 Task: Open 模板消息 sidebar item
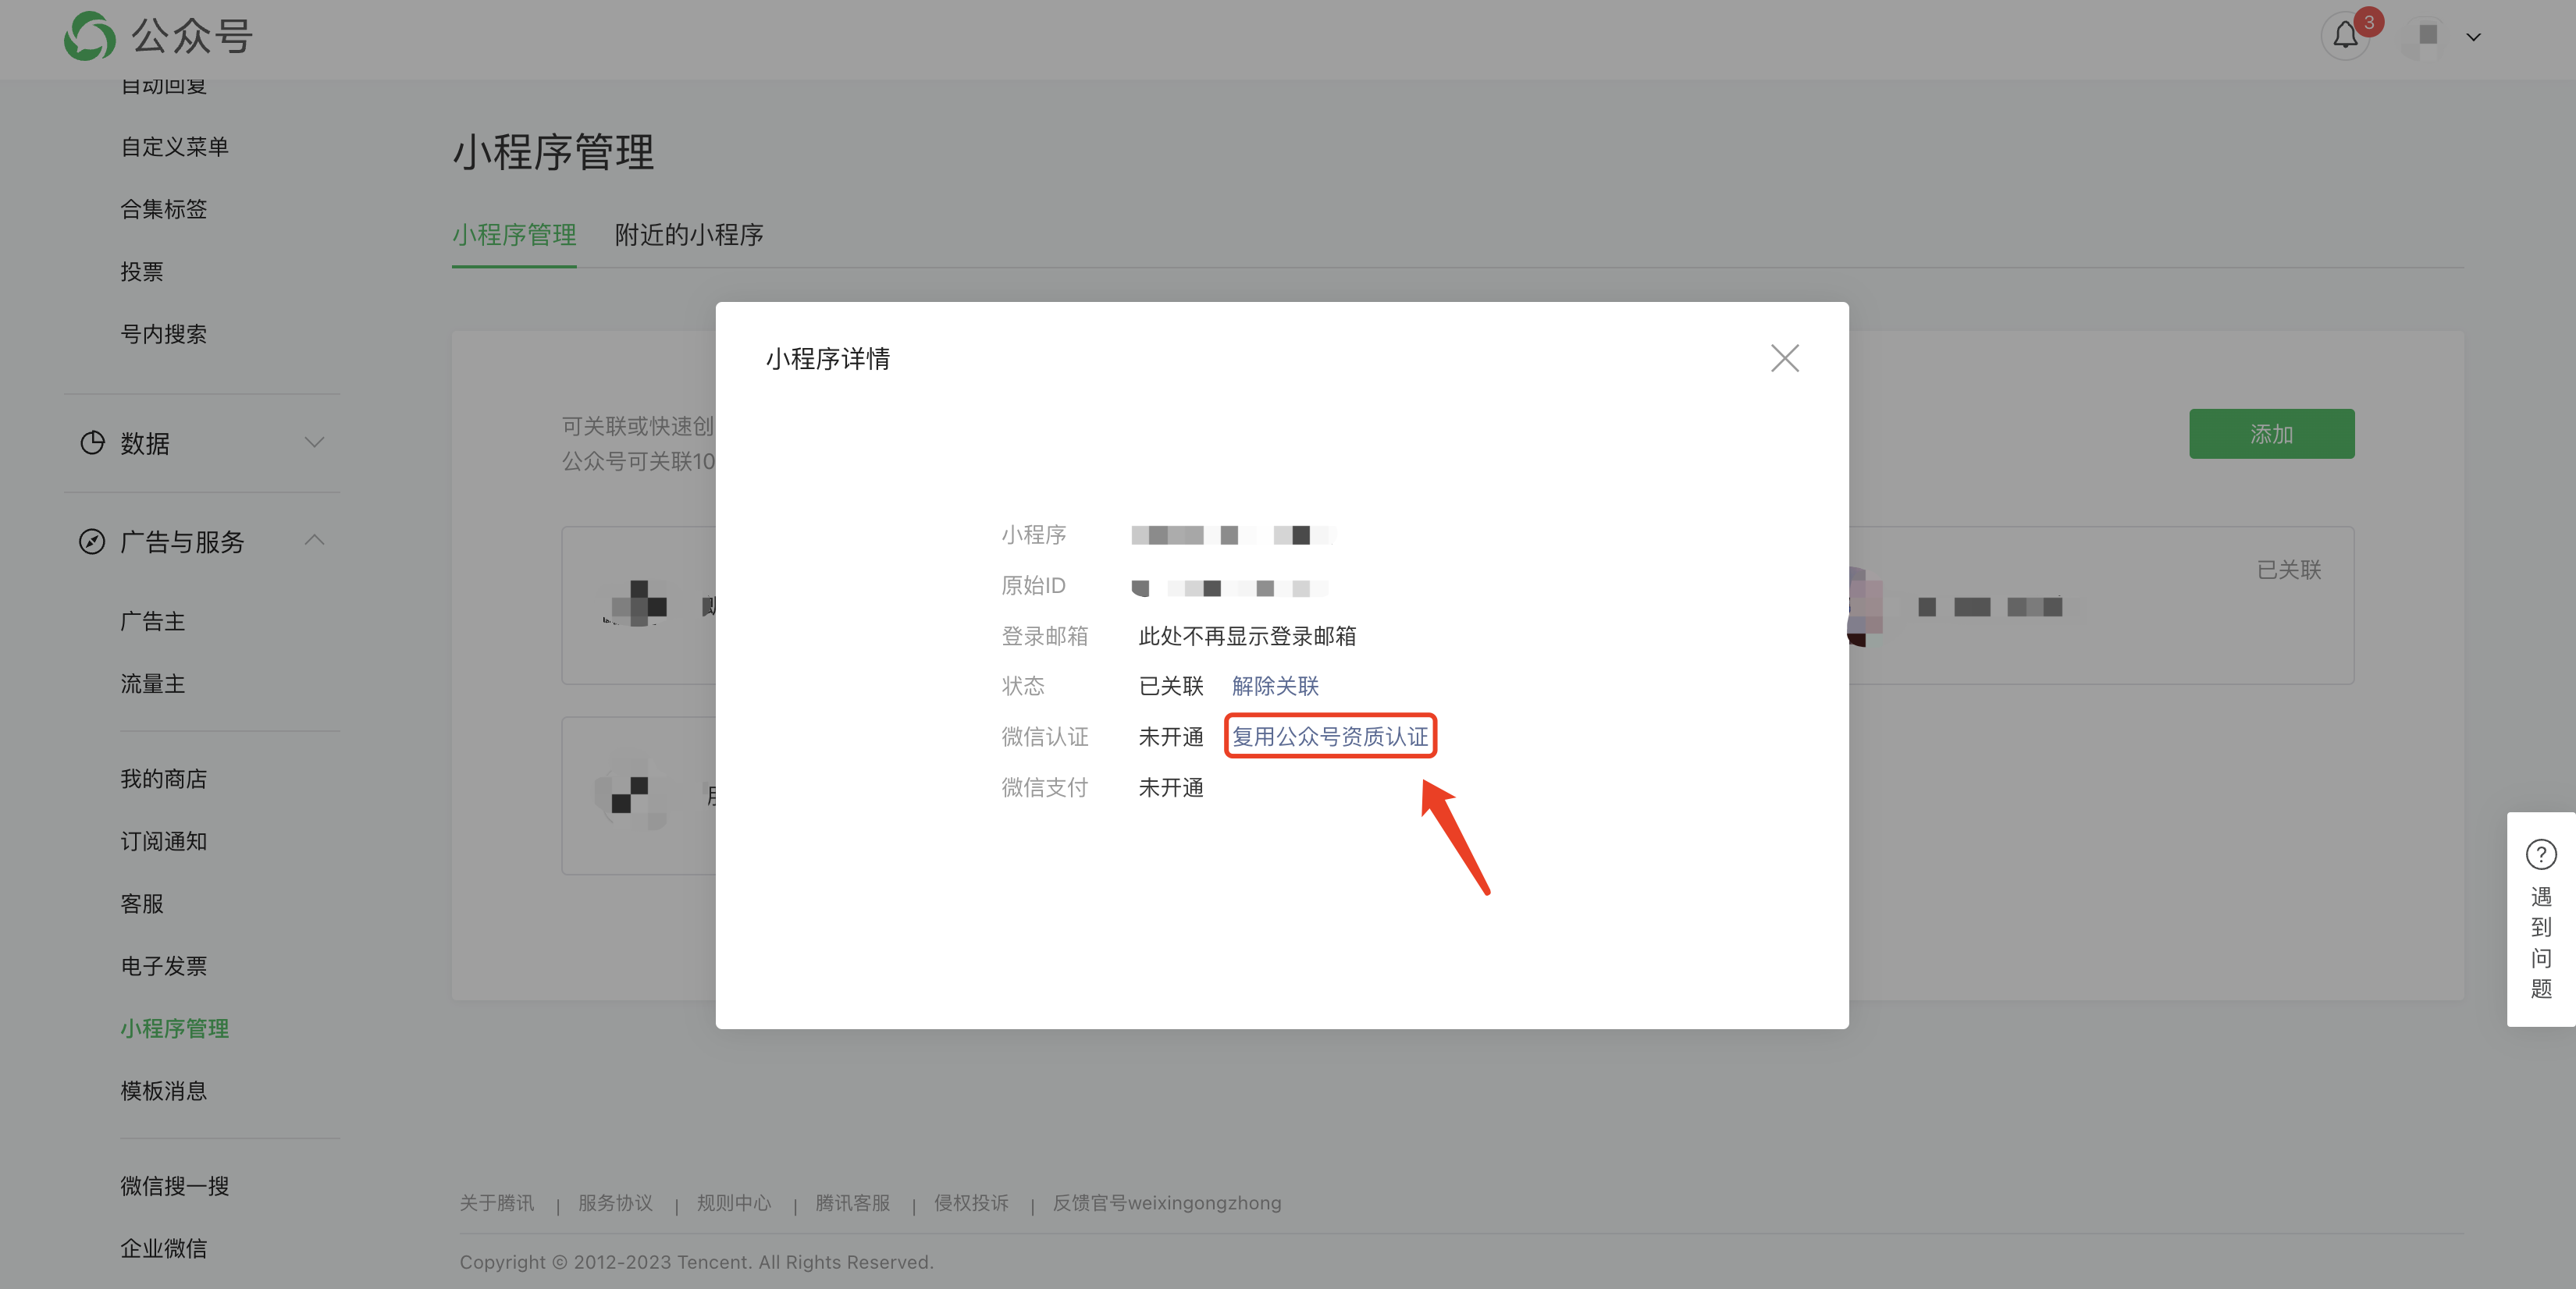coord(164,1090)
